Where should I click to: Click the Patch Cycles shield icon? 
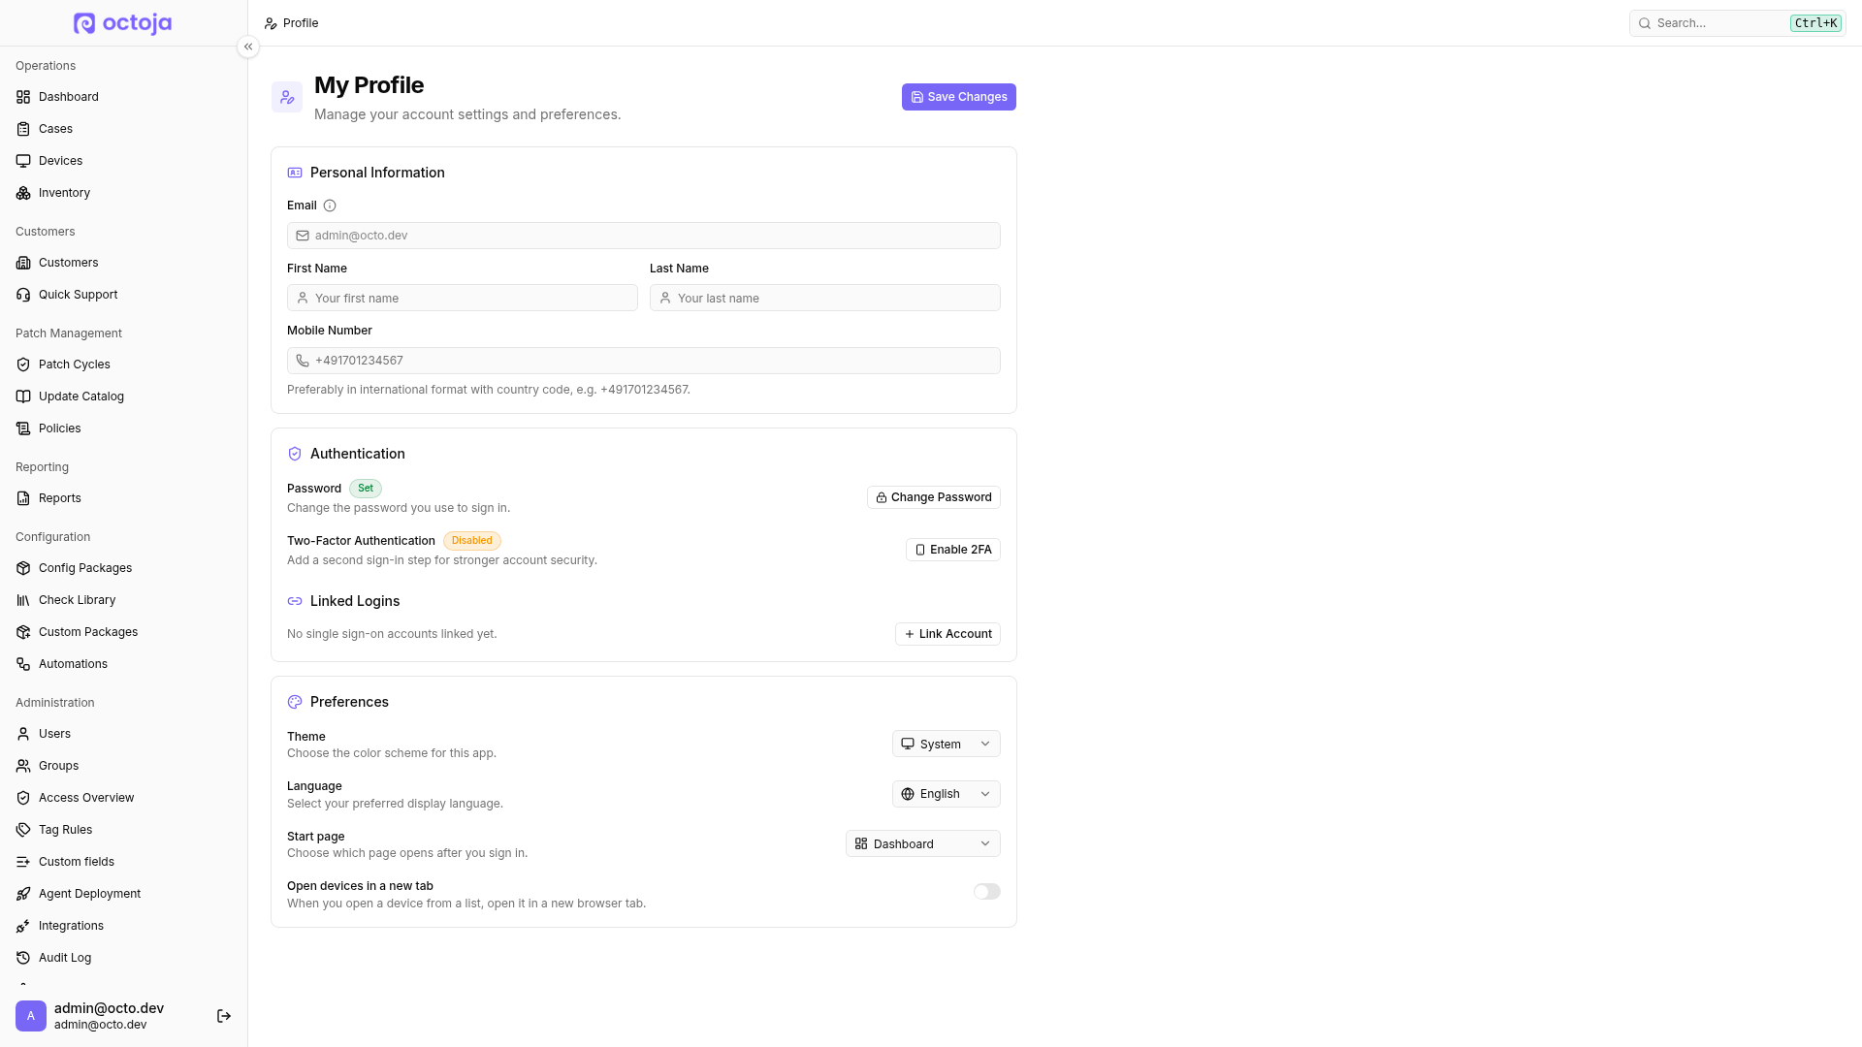pos(23,365)
